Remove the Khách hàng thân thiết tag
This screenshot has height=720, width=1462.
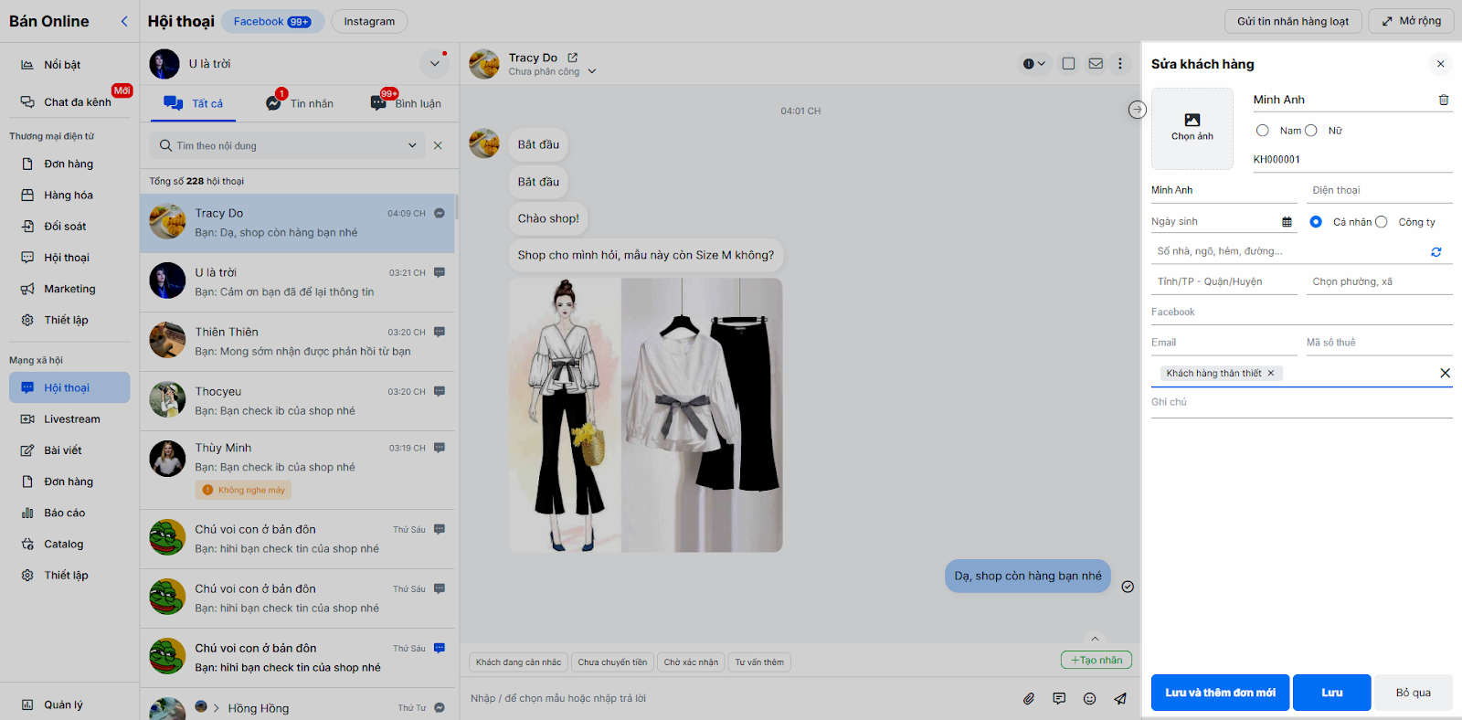tap(1271, 373)
